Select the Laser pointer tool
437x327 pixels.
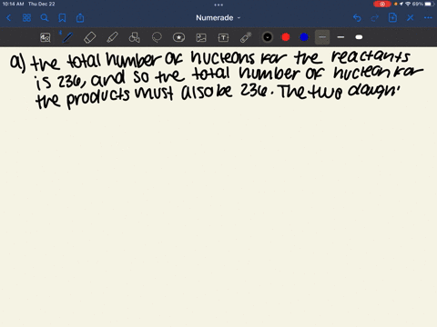[x=246, y=37]
